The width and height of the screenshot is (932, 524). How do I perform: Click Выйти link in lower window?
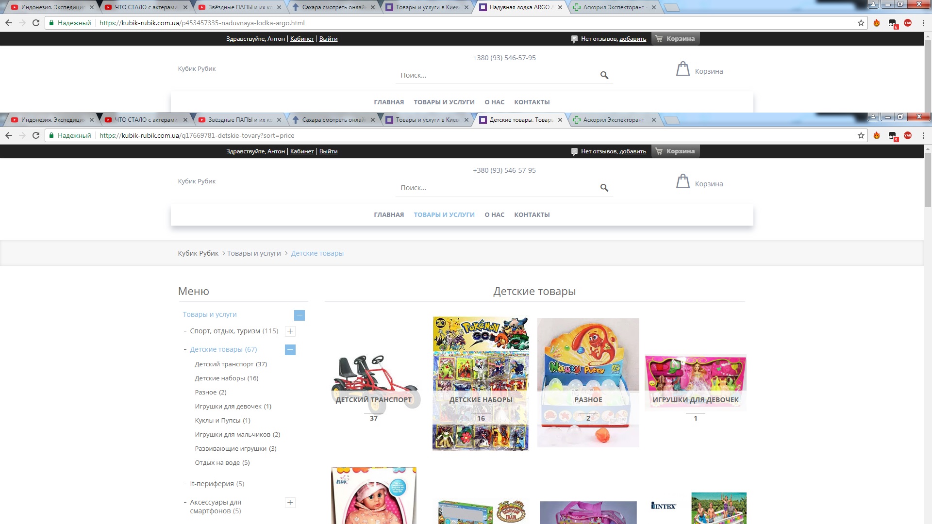pyautogui.click(x=328, y=151)
